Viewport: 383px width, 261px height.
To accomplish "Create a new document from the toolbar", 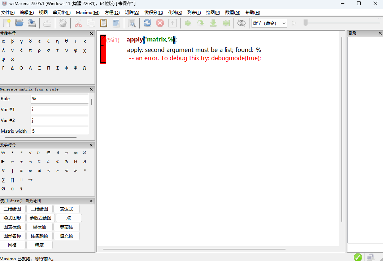I will pos(6,23).
